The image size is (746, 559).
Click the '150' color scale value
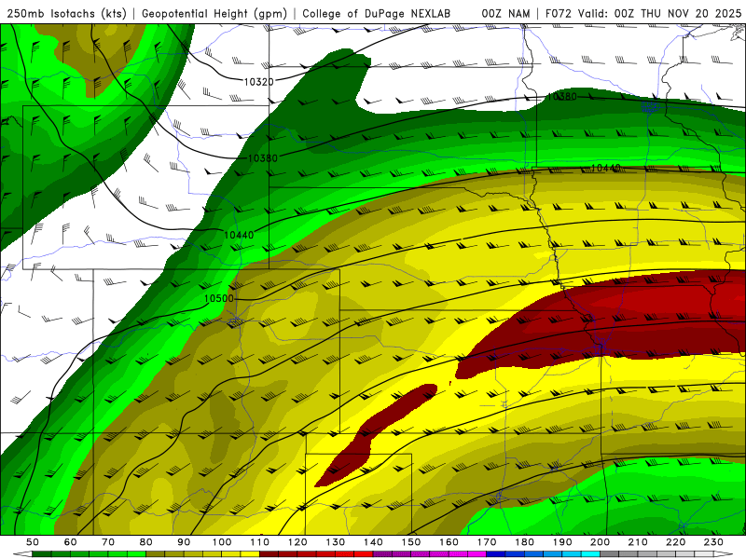coord(411,542)
